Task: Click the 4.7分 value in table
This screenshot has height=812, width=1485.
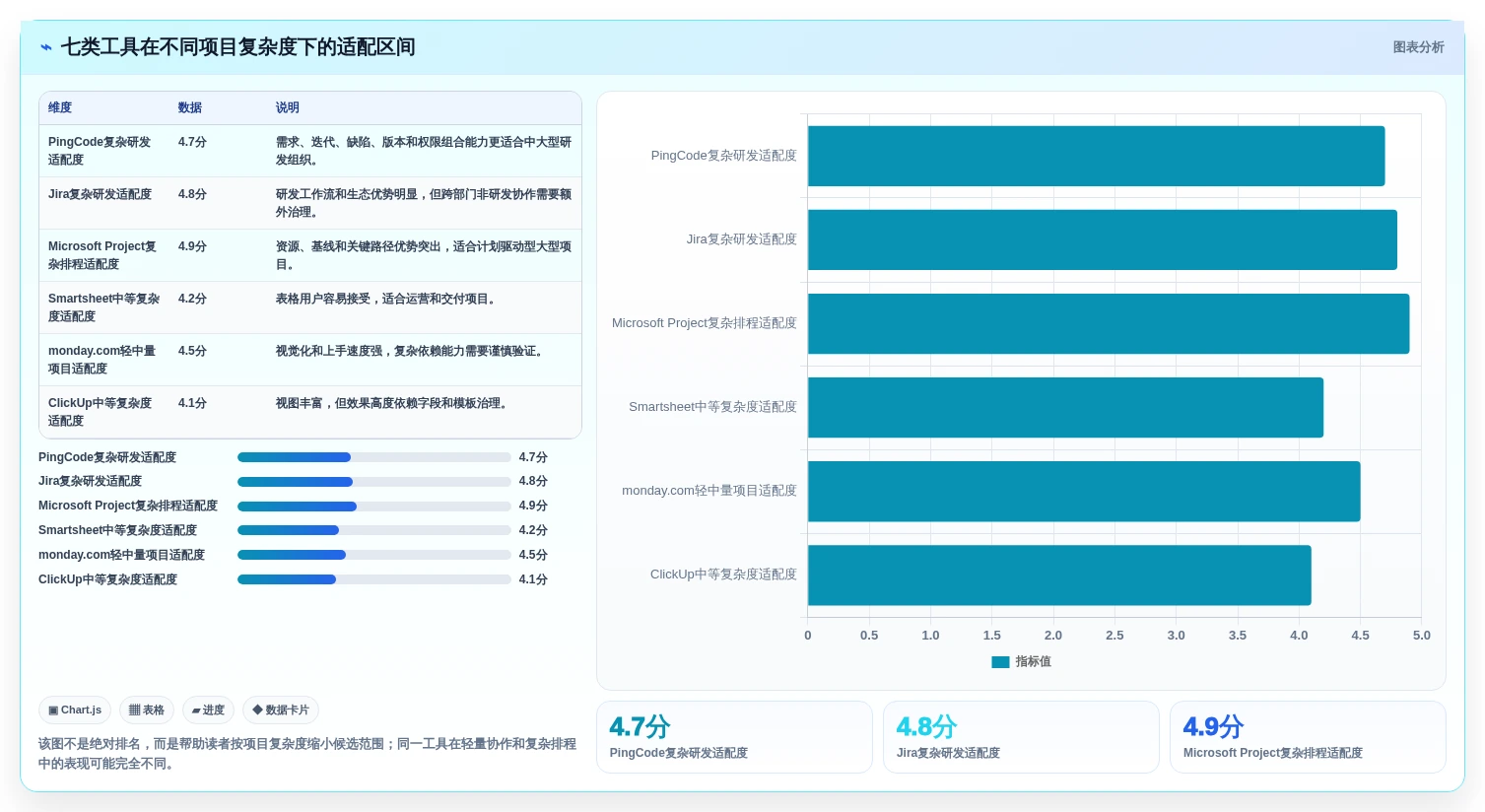Action: tap(193, 142)
